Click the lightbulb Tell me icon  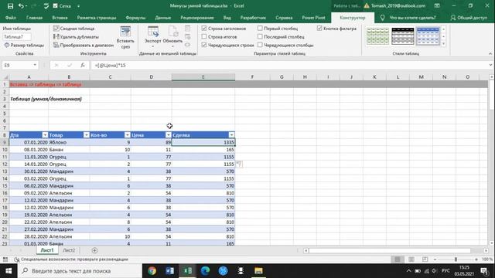[x=382, y=18]
